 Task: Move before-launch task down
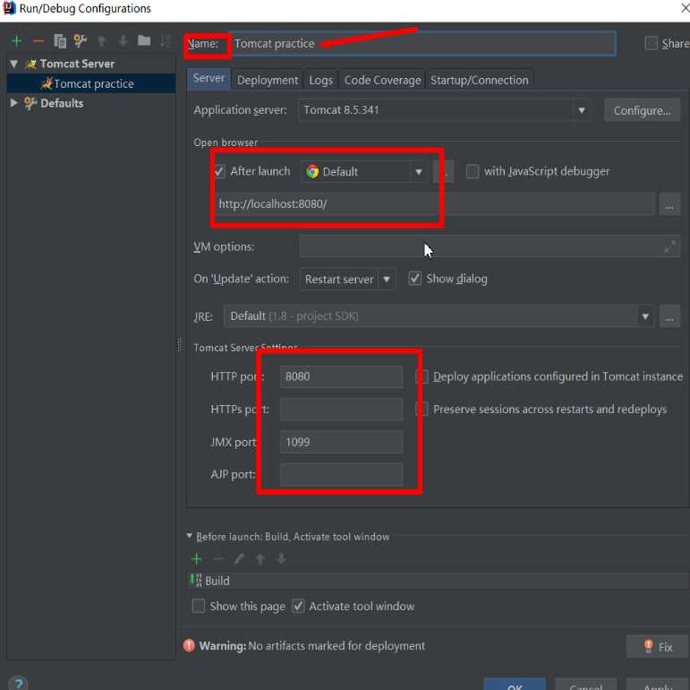[281, 558]
